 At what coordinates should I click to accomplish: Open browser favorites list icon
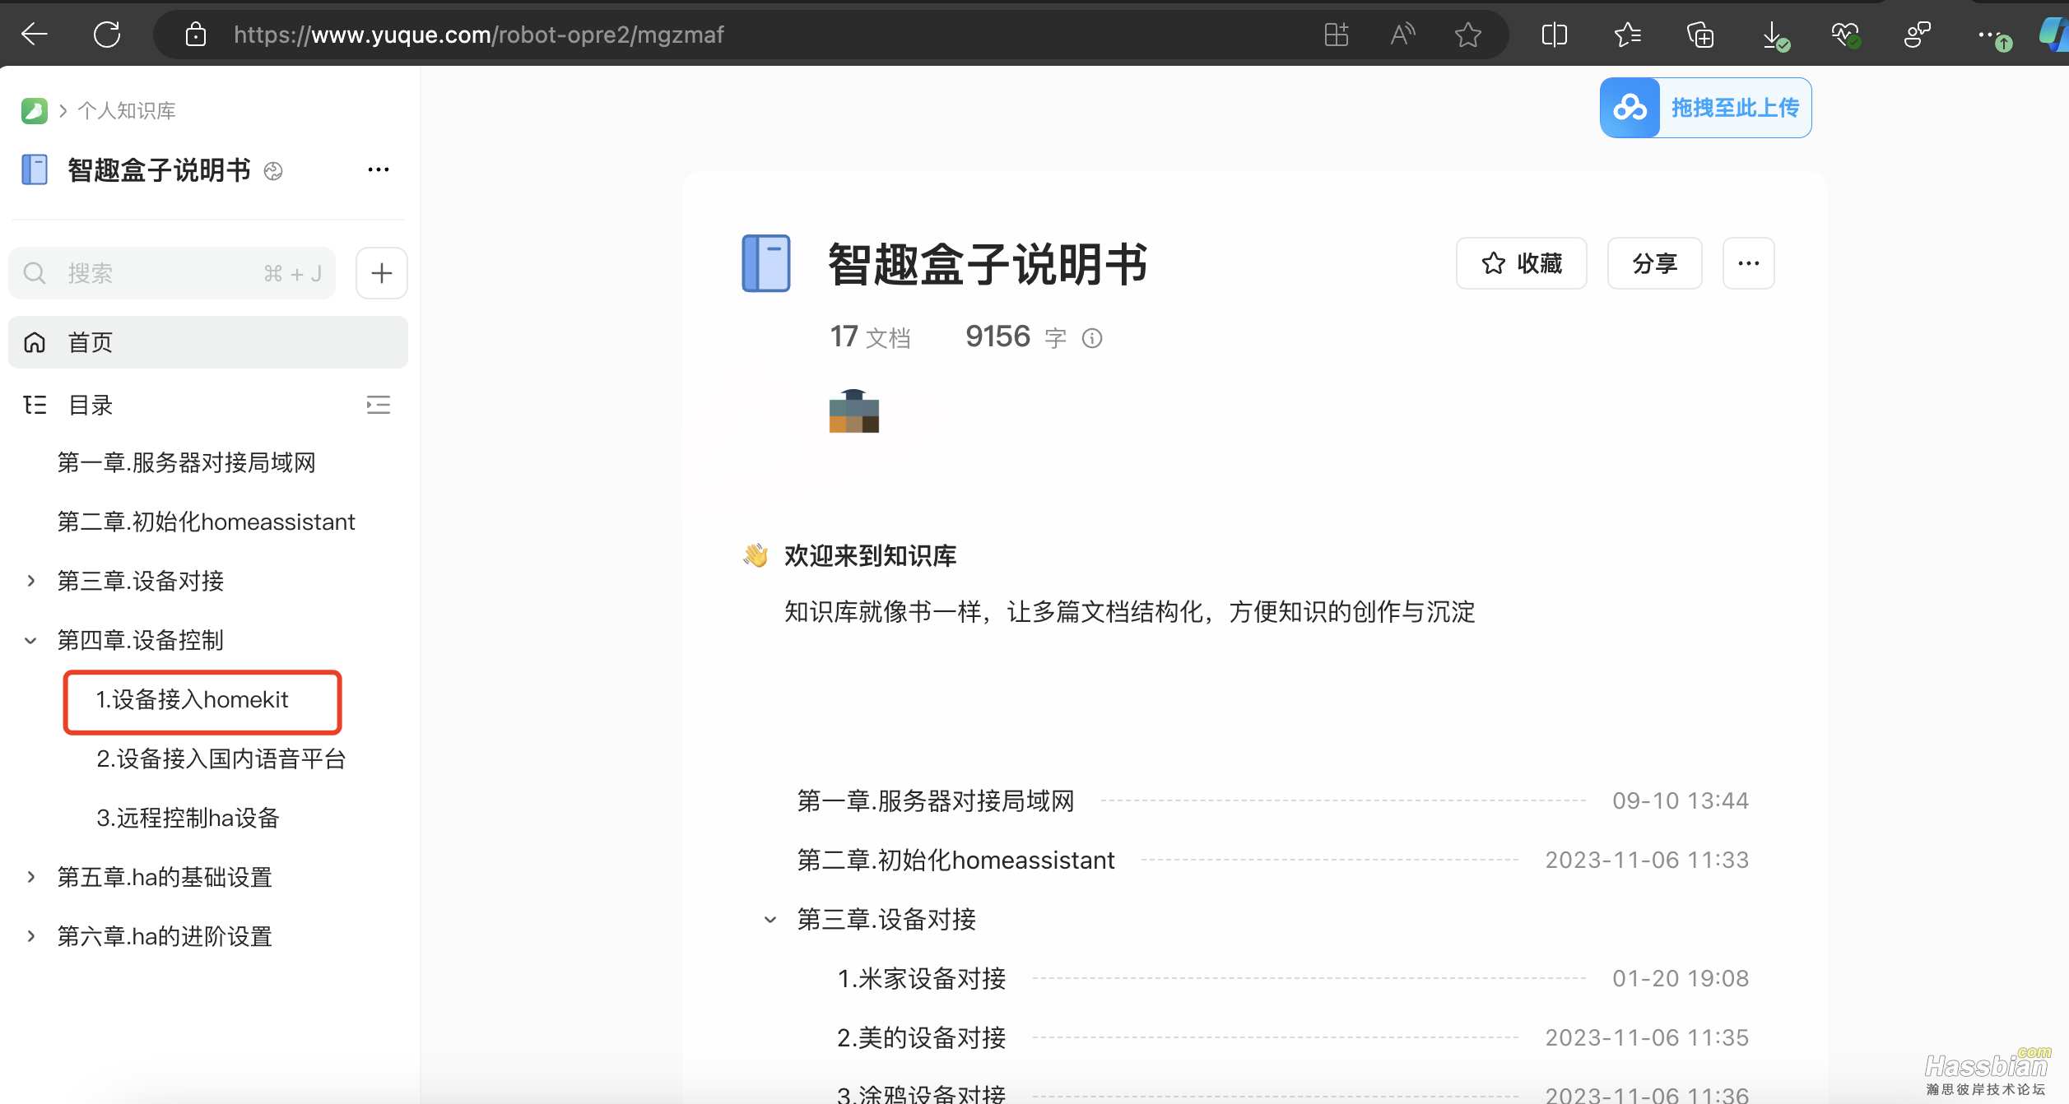(x=1627, y=35)
